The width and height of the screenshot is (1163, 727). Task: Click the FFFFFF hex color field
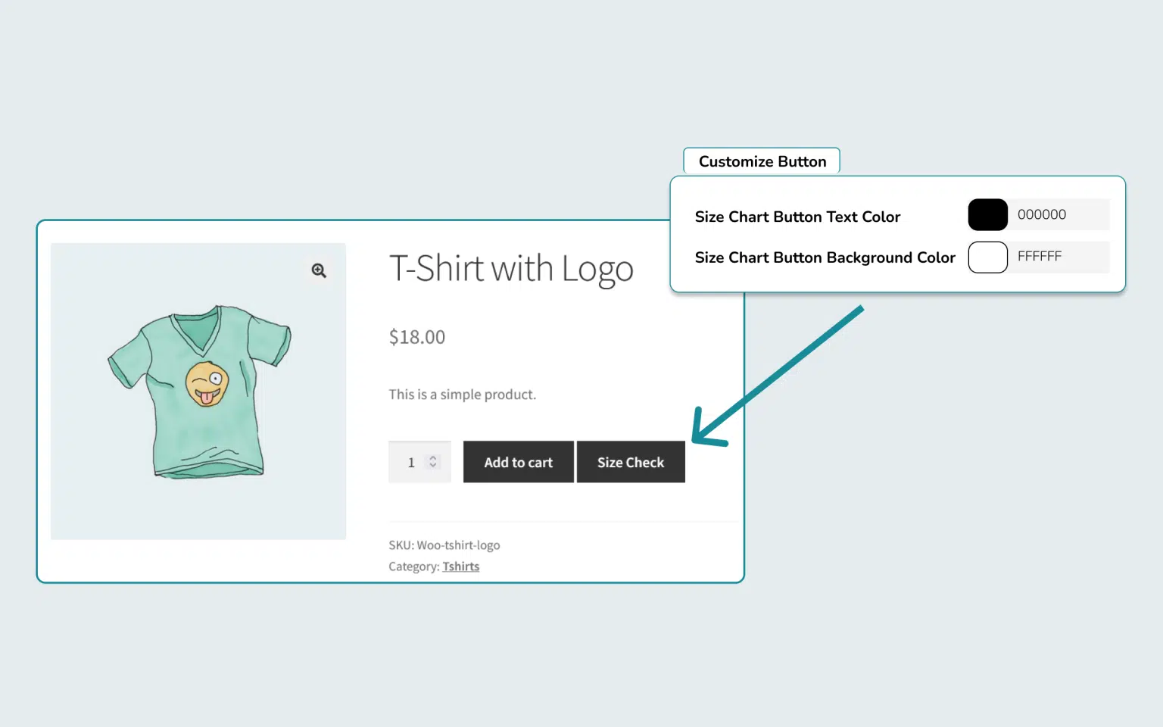coord(1060,257)
